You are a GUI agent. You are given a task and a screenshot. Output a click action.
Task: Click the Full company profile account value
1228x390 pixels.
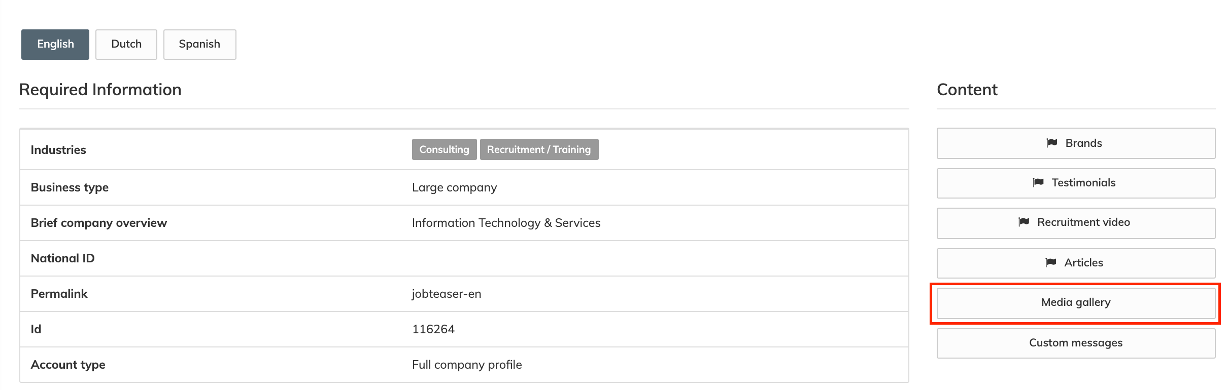[467, 365]
